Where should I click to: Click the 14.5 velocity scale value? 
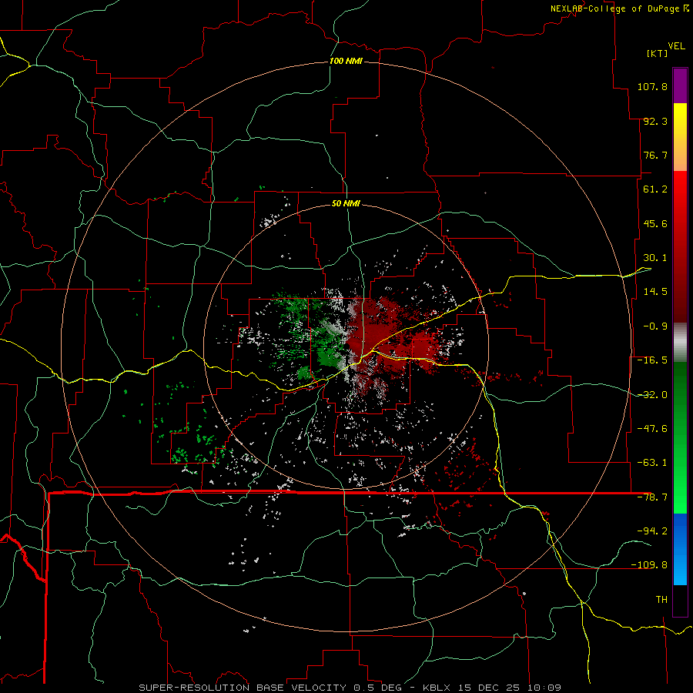[x=655, y=292]
